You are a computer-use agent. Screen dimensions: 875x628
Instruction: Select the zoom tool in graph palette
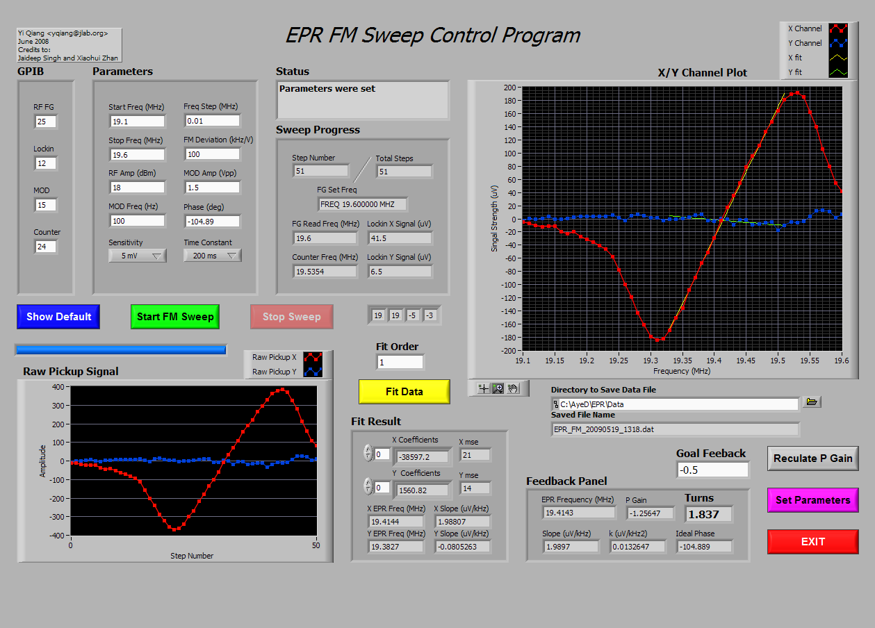498,388
